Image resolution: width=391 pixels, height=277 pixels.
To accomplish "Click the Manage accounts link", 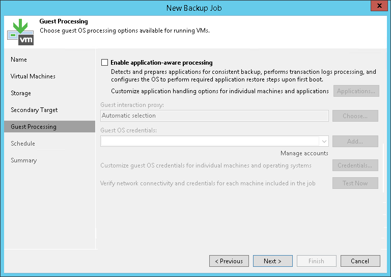I will tap(304, 153).
